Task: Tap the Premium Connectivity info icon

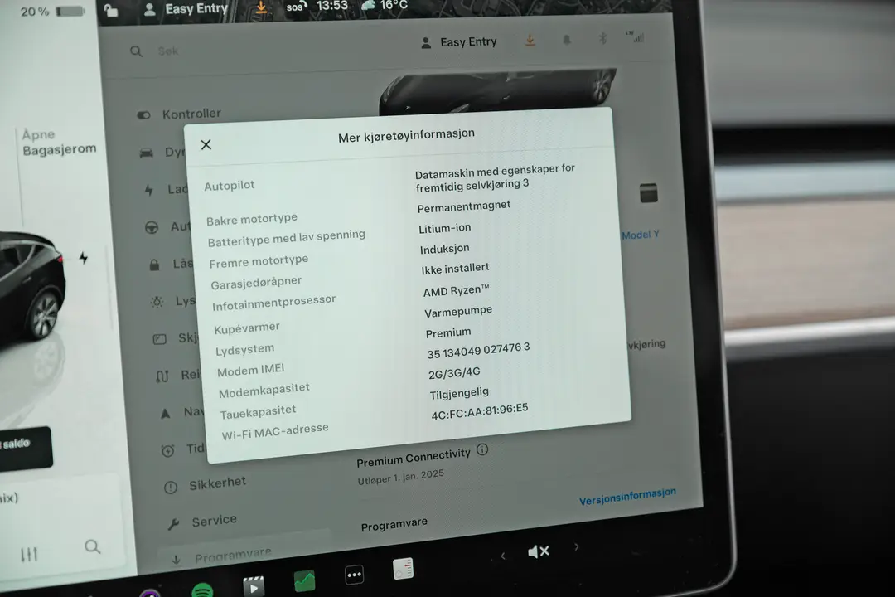Action: [482, 449]
